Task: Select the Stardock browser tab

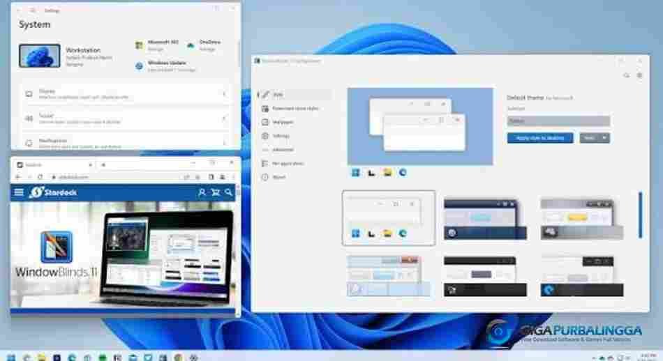Action: [x=54, y=164]
